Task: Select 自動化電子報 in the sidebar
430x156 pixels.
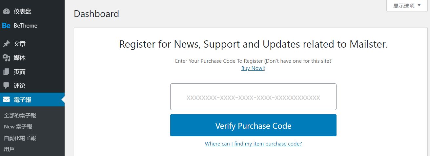Action: click(20, 138)
